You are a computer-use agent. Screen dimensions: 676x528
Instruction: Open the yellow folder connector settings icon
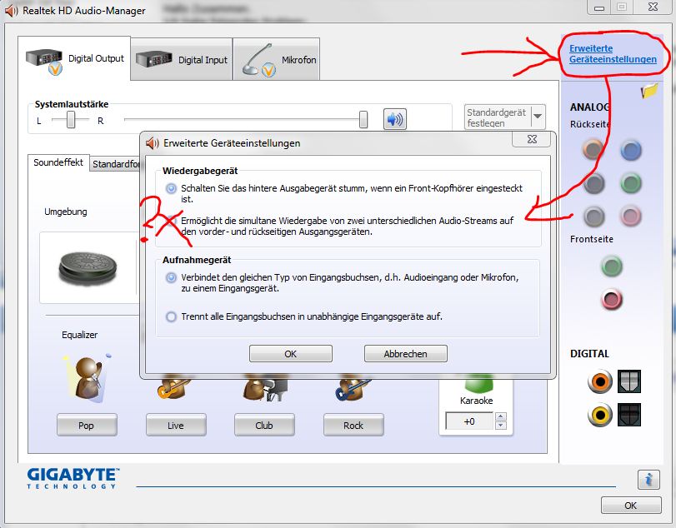649,91
